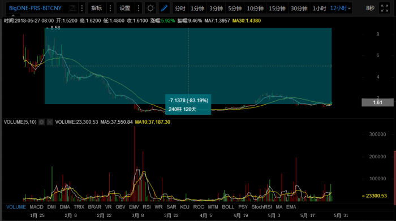396x221 pixels.
Task: Switch to 分时 time-sharing chart
Action: coord(180,8)
